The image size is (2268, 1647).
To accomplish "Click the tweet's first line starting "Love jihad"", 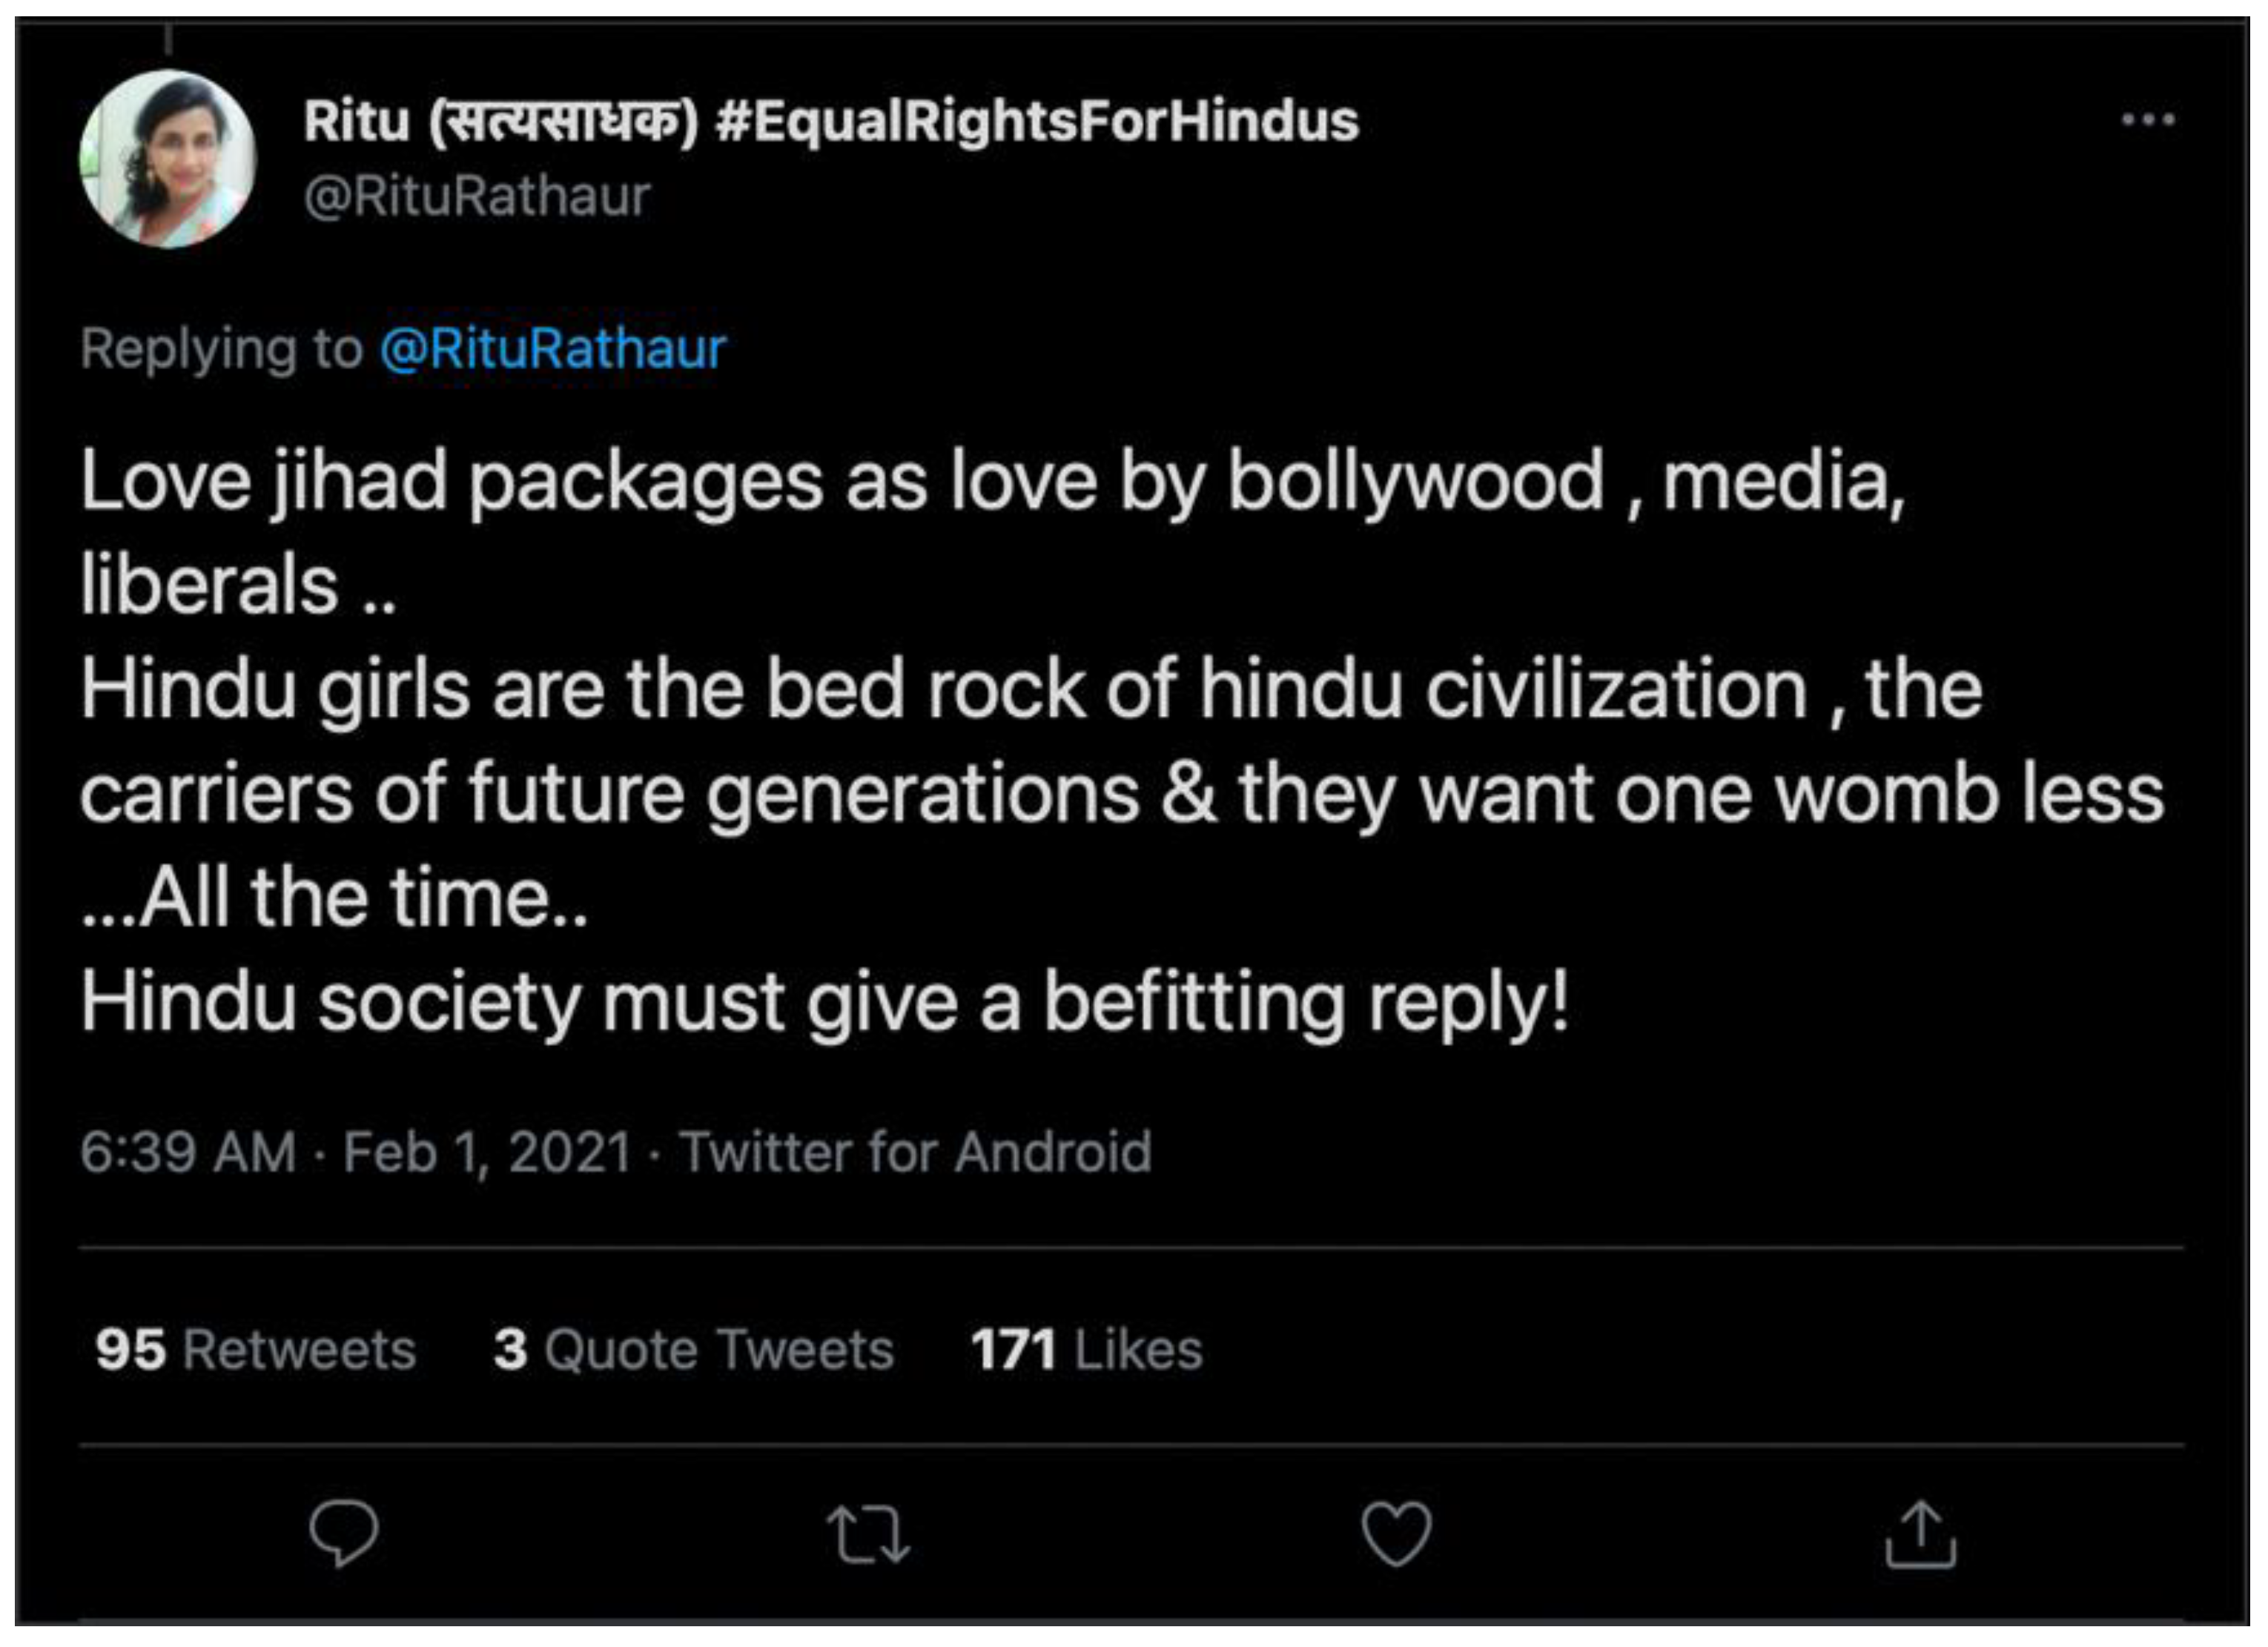I will point(993,482).
